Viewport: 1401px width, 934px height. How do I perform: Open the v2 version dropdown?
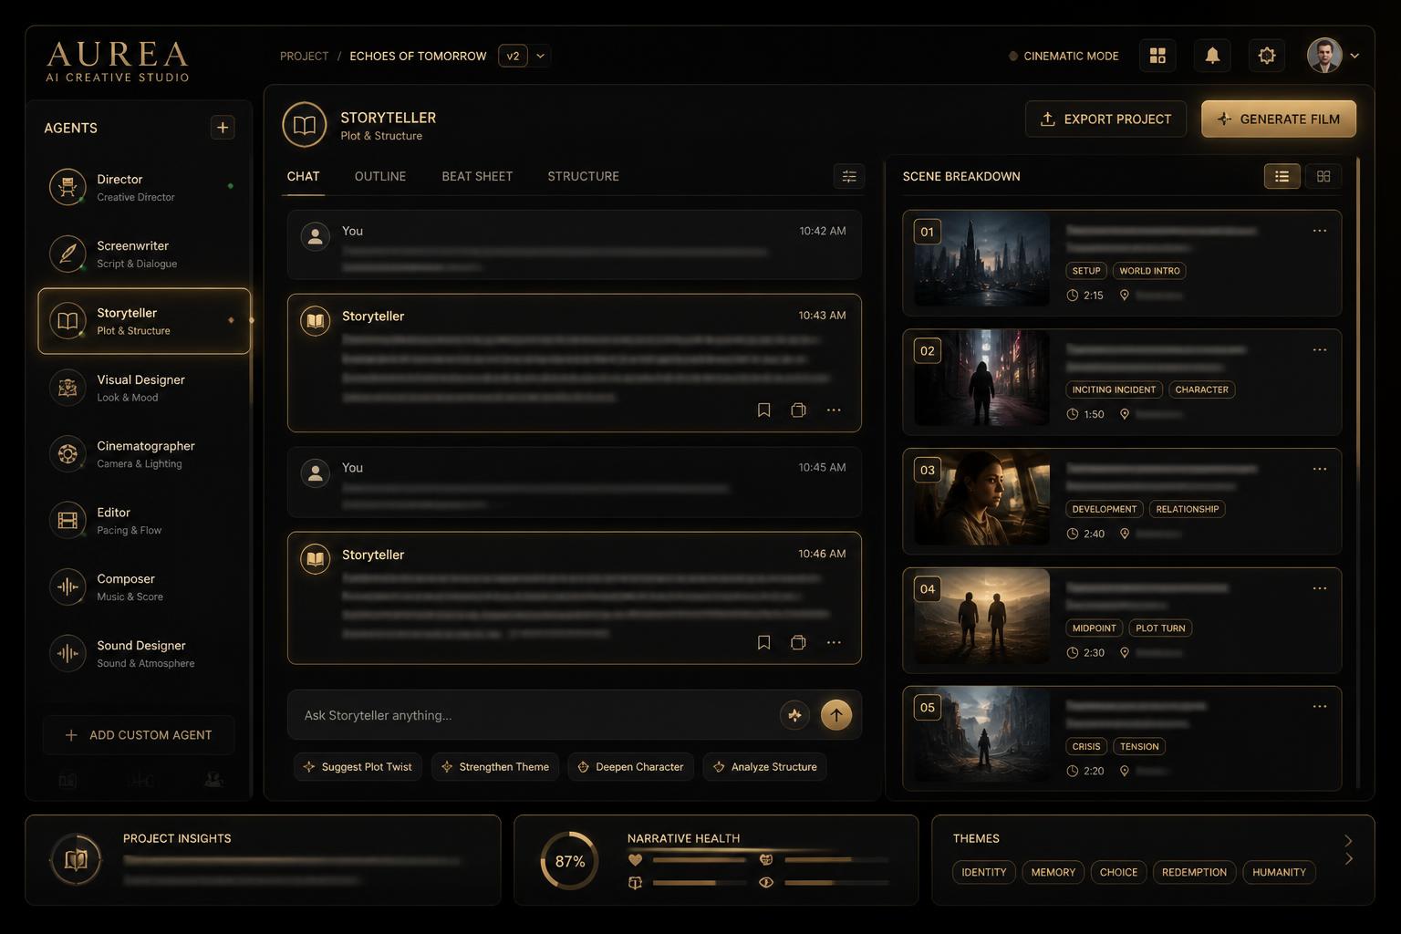(524, 56)
